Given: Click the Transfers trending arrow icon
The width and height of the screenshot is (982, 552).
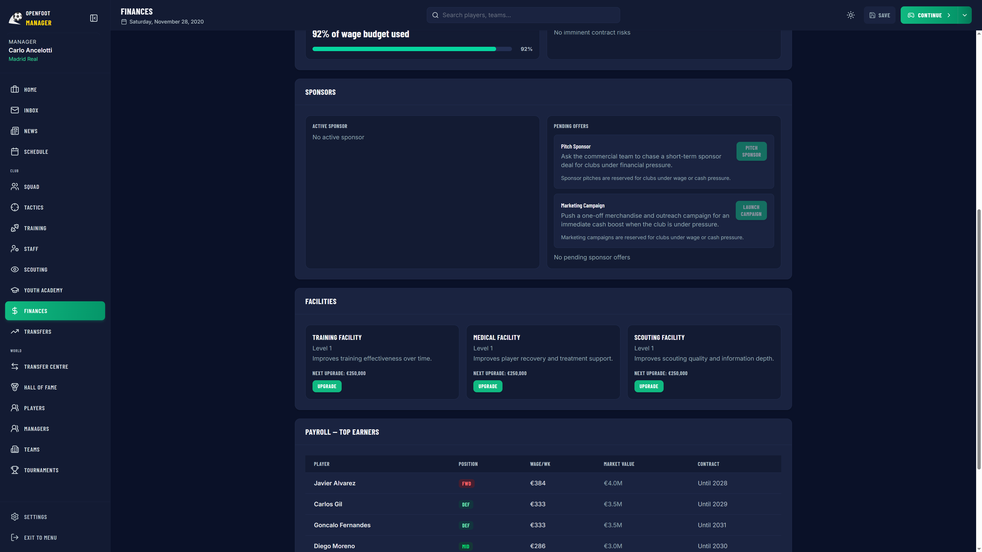Looking at the screenshot, I should 15,331.
